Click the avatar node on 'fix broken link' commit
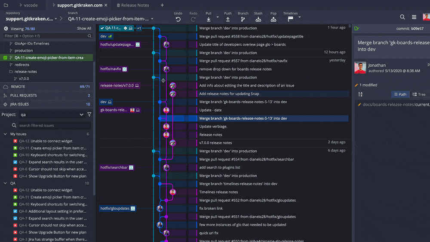Viewport: 430px width, 242px height. tap(160, 208)
